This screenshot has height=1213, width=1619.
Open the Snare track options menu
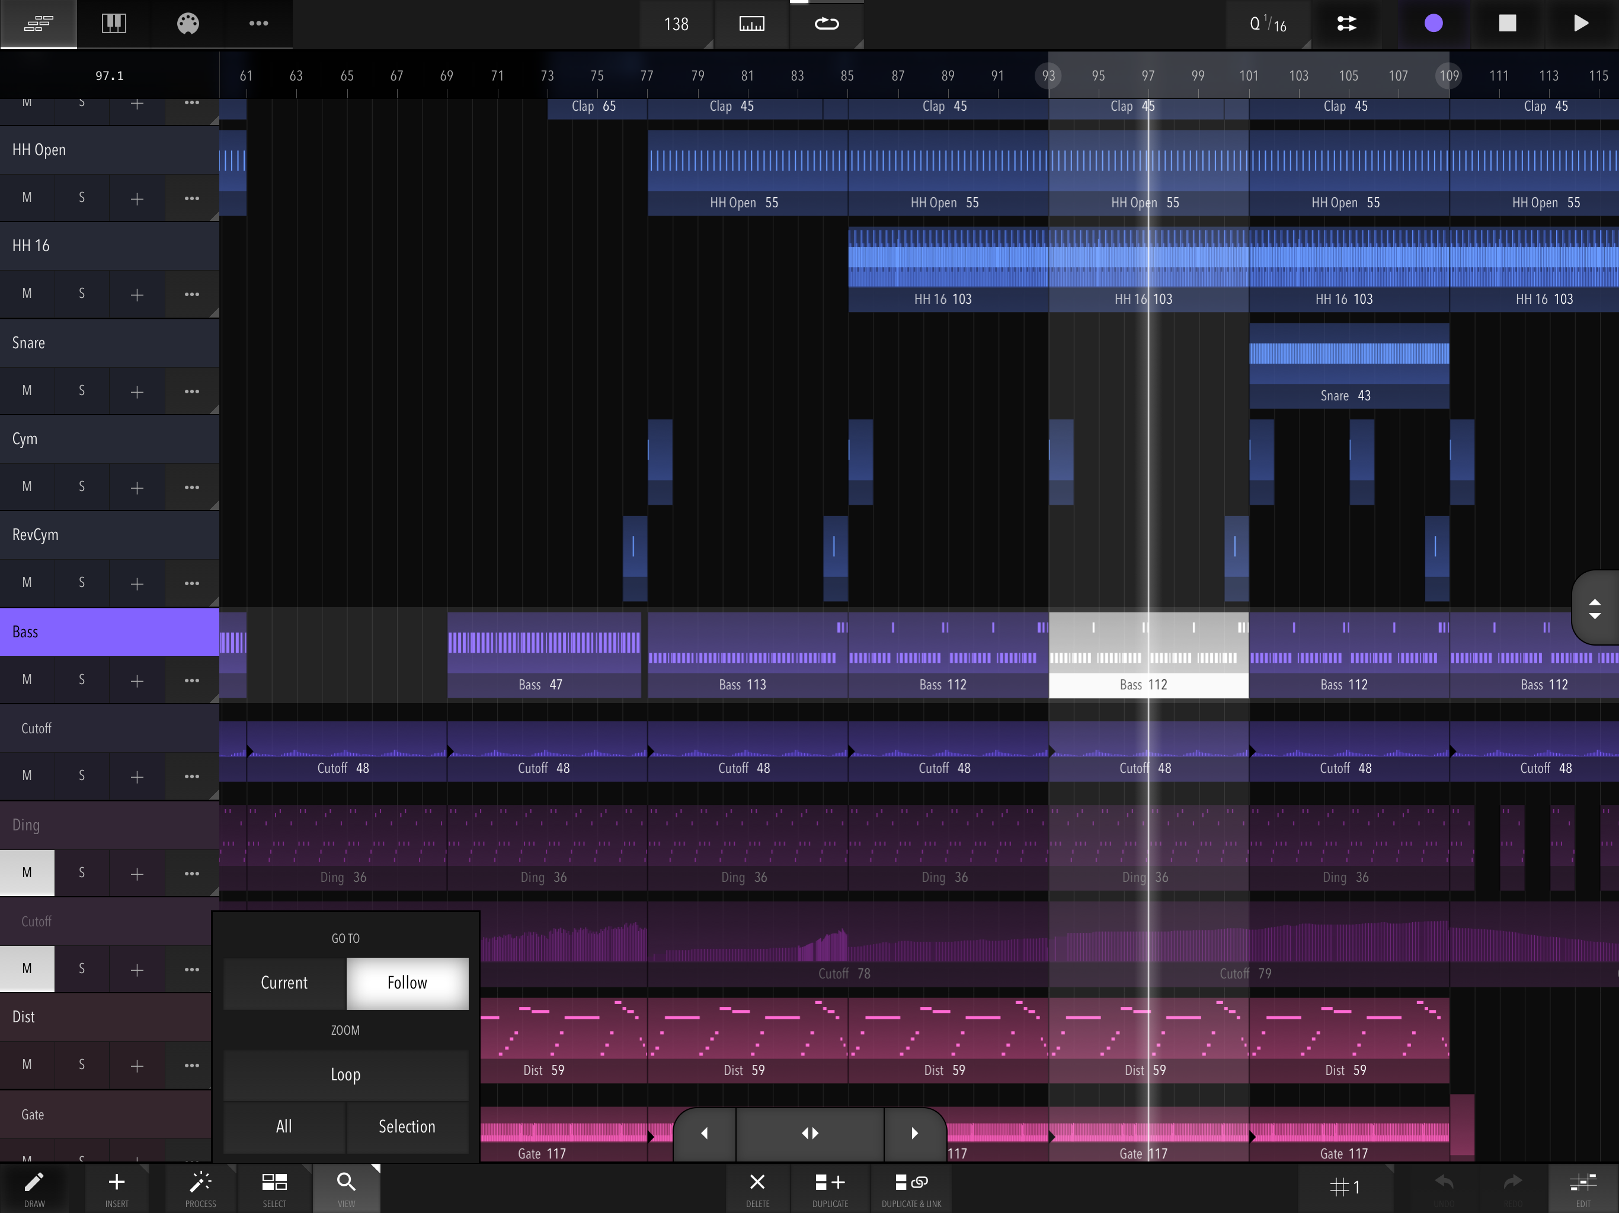192,391
